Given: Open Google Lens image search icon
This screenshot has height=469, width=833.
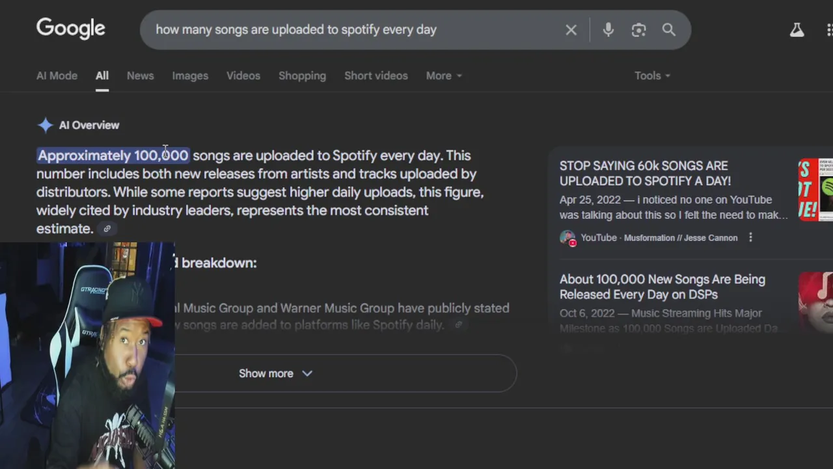Looking at the screenshot, I should click(x=638, y=30).
